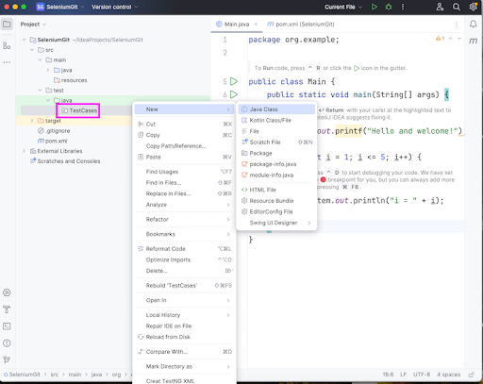Expand External Libraries node
This screenshot has width=483, height=384.
tap(24, 151)
